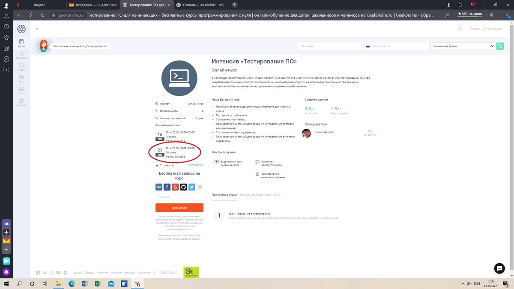
Task: Open File Explorer from the taskbar
Action: (59, 283)
